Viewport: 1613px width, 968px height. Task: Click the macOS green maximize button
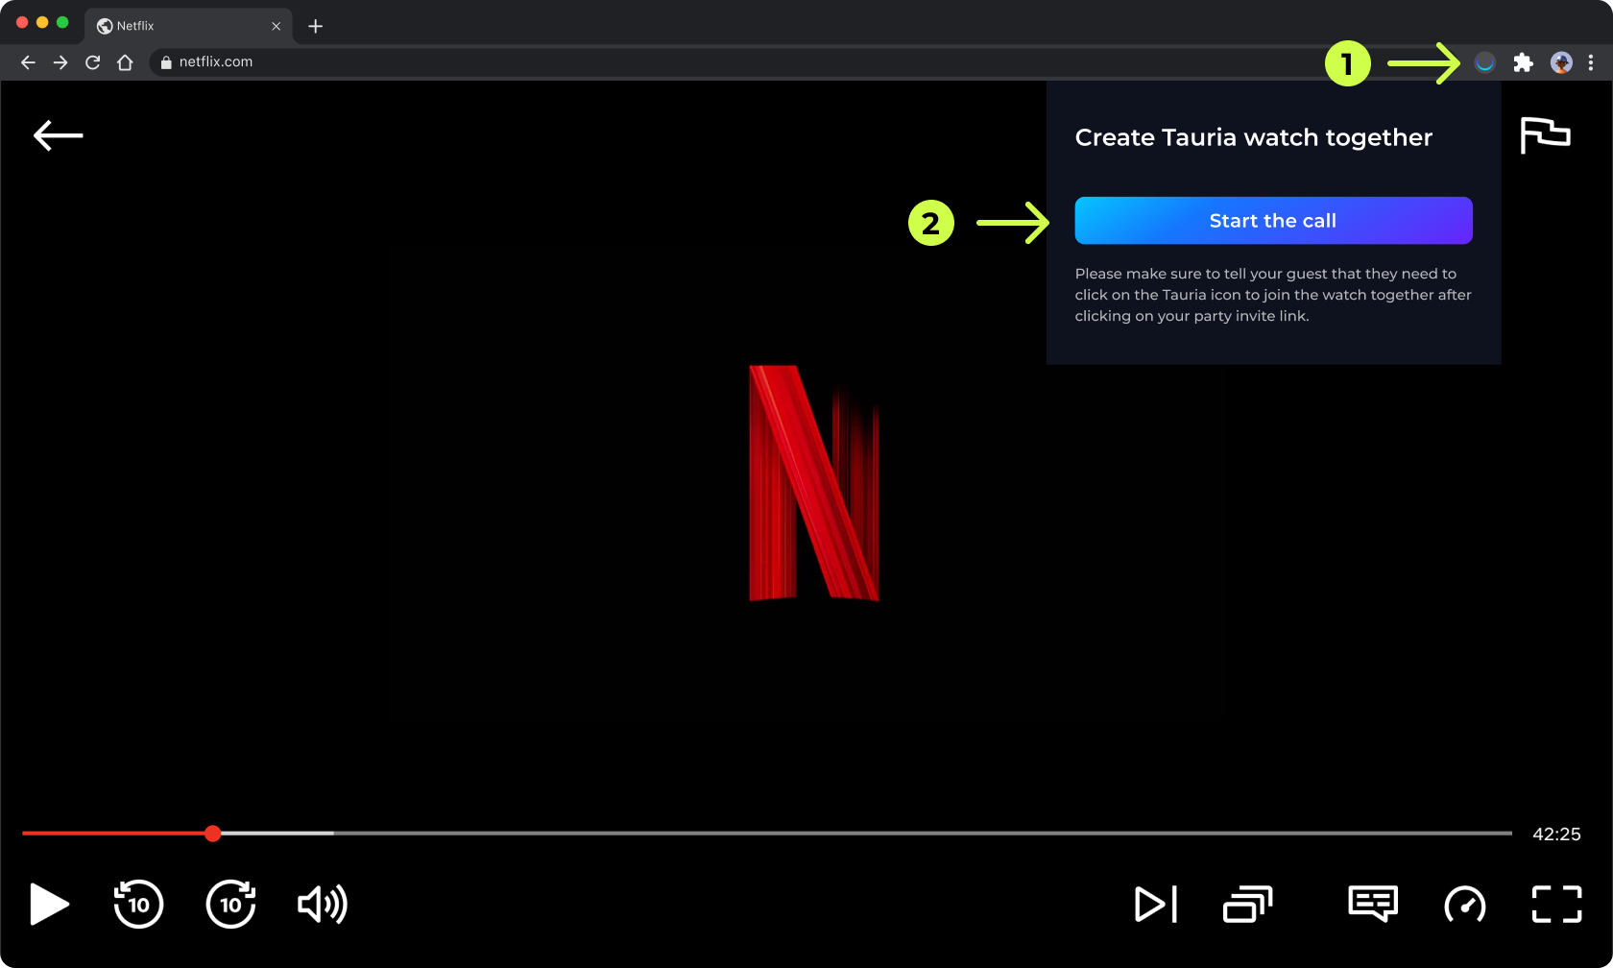click(62, 22)
